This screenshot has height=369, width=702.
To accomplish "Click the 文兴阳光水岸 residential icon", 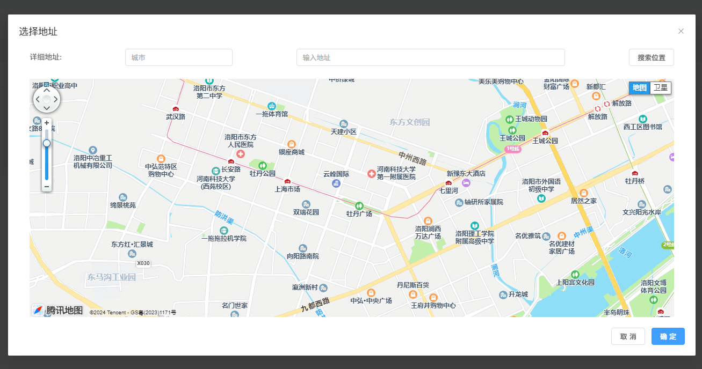I will pyautogui.click(x=641, y=204).
